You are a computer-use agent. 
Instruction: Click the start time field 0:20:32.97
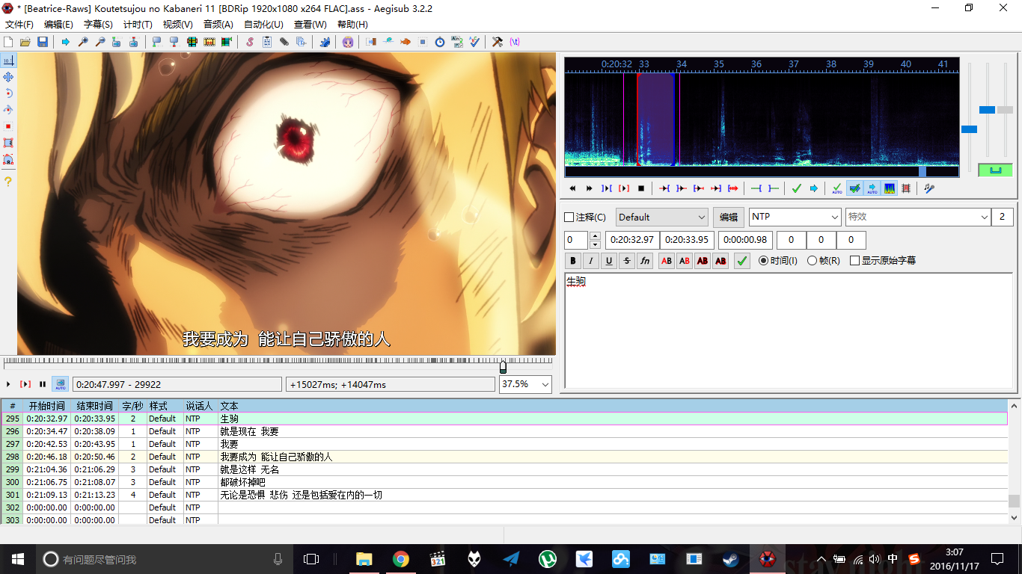(x=633, y=240)
